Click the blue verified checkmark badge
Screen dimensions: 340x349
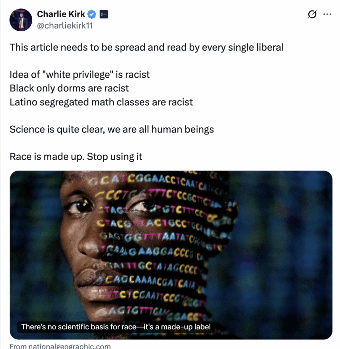[x=93, y=14]
